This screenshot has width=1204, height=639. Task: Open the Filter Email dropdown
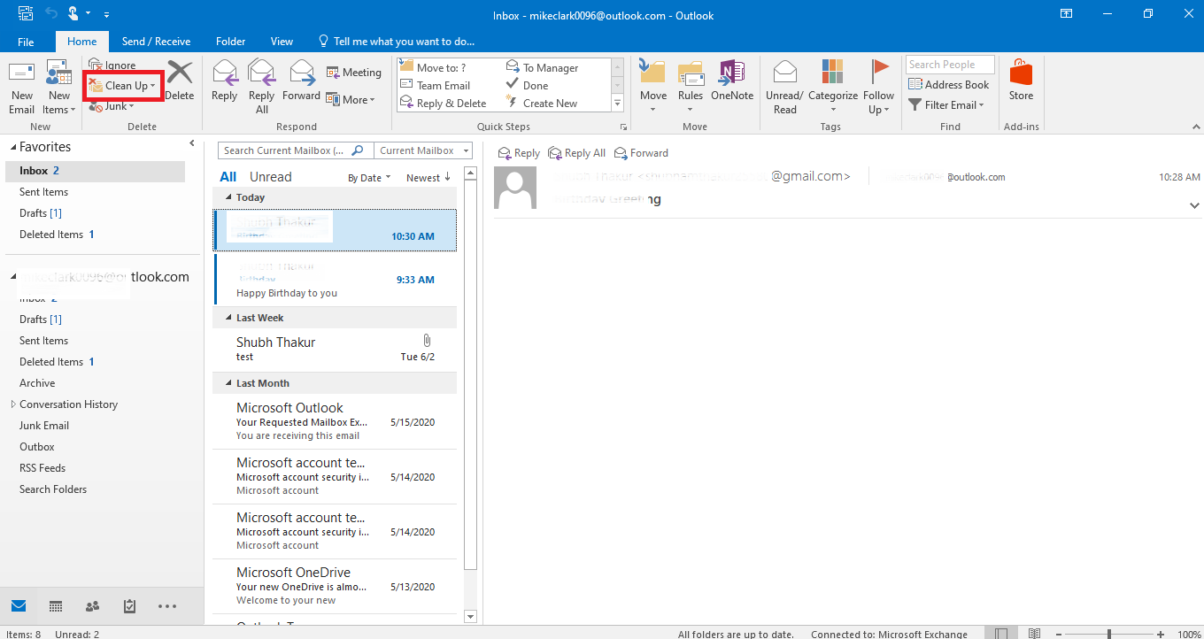[x=947, y=105]
